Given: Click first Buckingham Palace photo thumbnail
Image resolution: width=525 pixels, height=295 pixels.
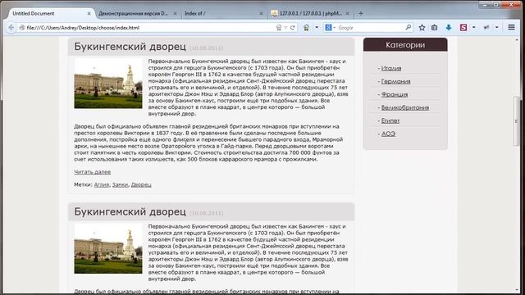Looking at the screenshot, I should [108, 84].
